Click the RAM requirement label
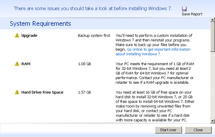 (x=26, y=64)
